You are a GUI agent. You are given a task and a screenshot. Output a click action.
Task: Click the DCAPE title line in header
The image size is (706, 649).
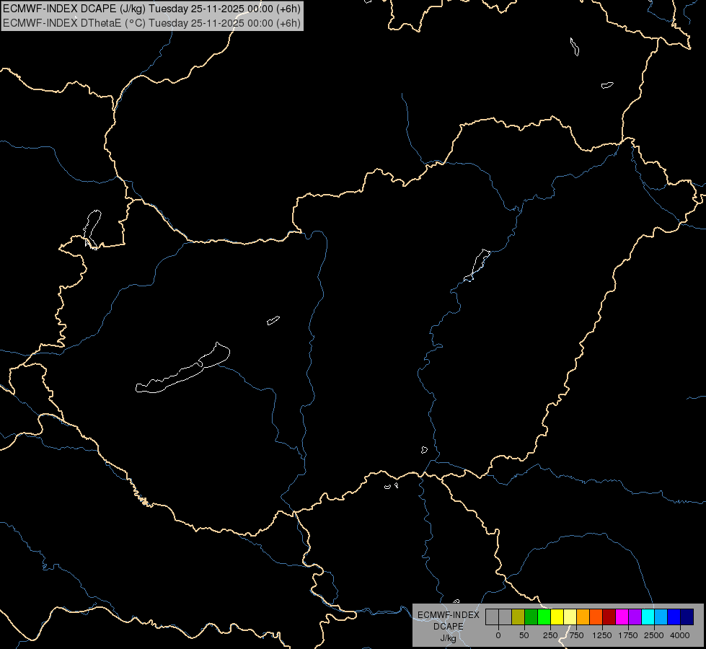tap(151, 9)
